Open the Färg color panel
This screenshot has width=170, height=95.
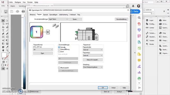[x=162, y=33]
